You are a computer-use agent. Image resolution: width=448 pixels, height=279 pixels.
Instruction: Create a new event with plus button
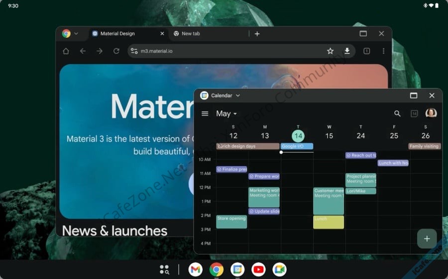pos(427,239)
